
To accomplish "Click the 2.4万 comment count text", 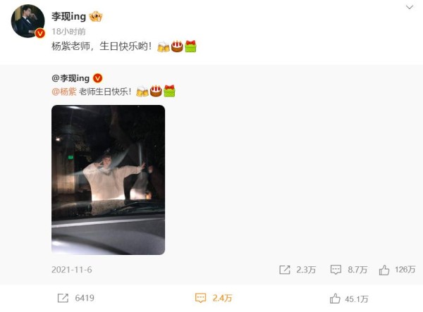I will coord(222,298).
